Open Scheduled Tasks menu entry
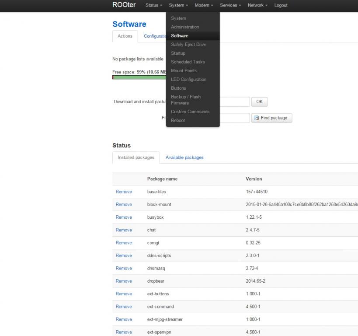This screenshot has width=358, height=336. pyautogui.click(x=193, y=62)
